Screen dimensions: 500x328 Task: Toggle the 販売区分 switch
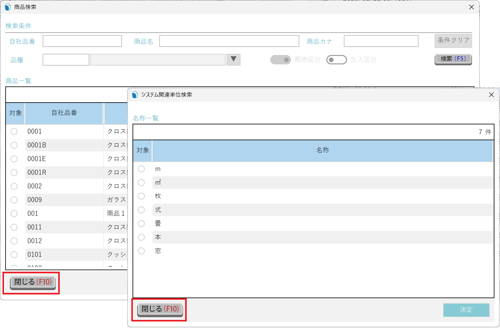tap(280, 60)
